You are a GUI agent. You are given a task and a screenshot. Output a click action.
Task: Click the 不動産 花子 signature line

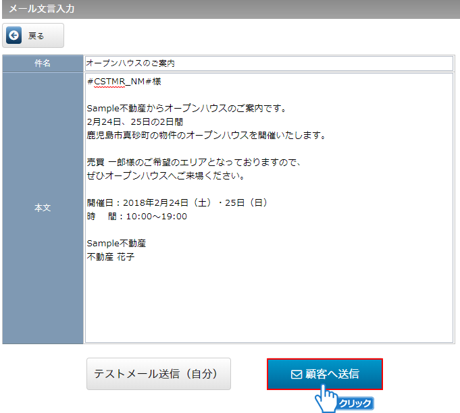tap(111, 257)
